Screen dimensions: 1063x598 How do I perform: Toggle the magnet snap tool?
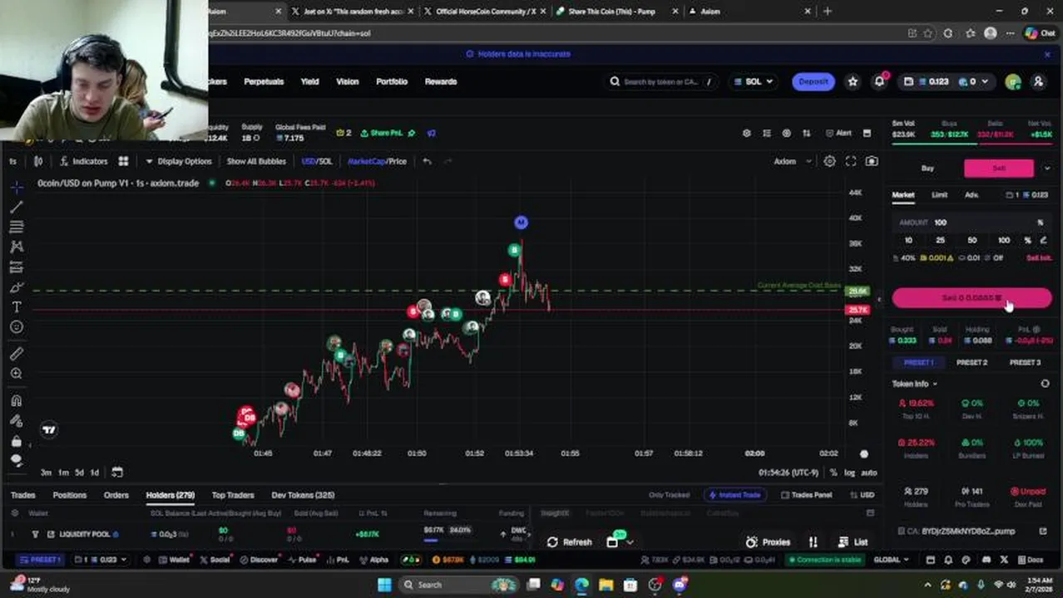pyautogui.click(x=17, y=400)
